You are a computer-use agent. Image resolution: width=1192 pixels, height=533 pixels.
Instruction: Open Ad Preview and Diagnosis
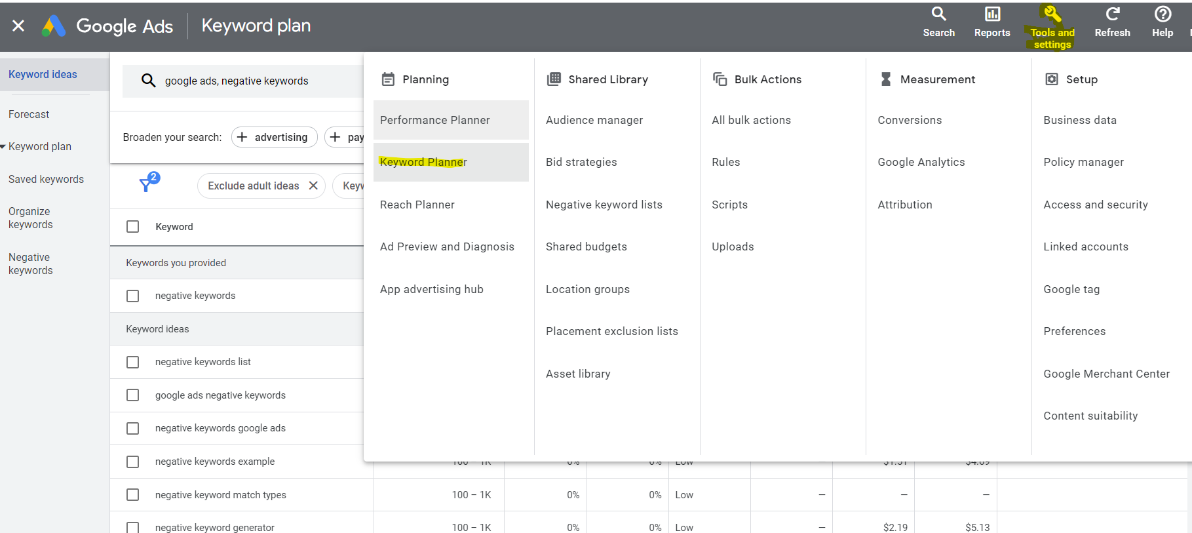pyautogui.click(x=447, y=247)
